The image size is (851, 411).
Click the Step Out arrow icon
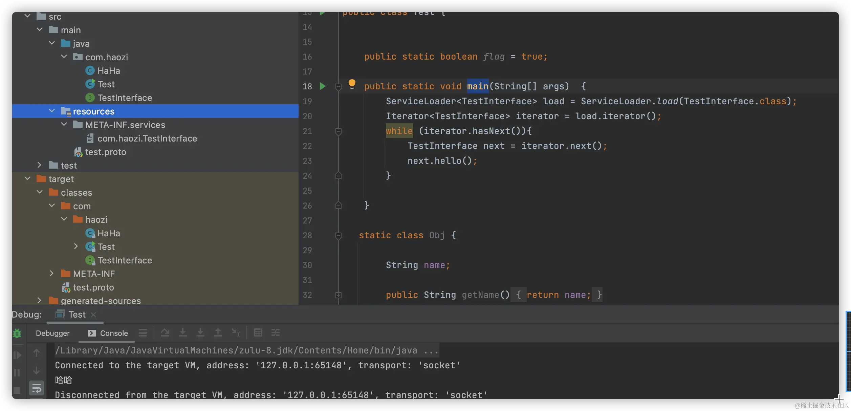pos(218,333)
